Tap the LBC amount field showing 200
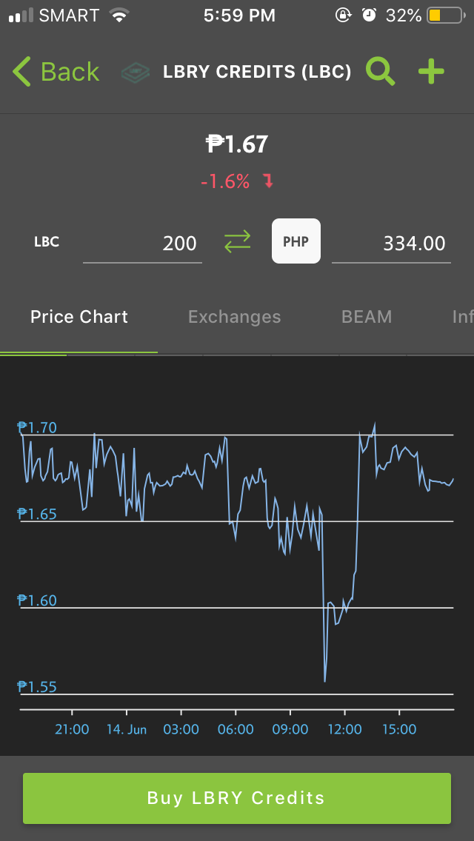The width and height of the screenshot is (474, 841). pos(142,244)
